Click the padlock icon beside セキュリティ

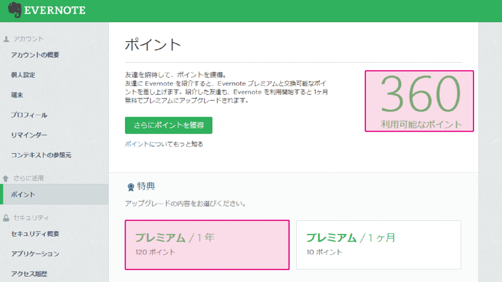pos(6,218)
